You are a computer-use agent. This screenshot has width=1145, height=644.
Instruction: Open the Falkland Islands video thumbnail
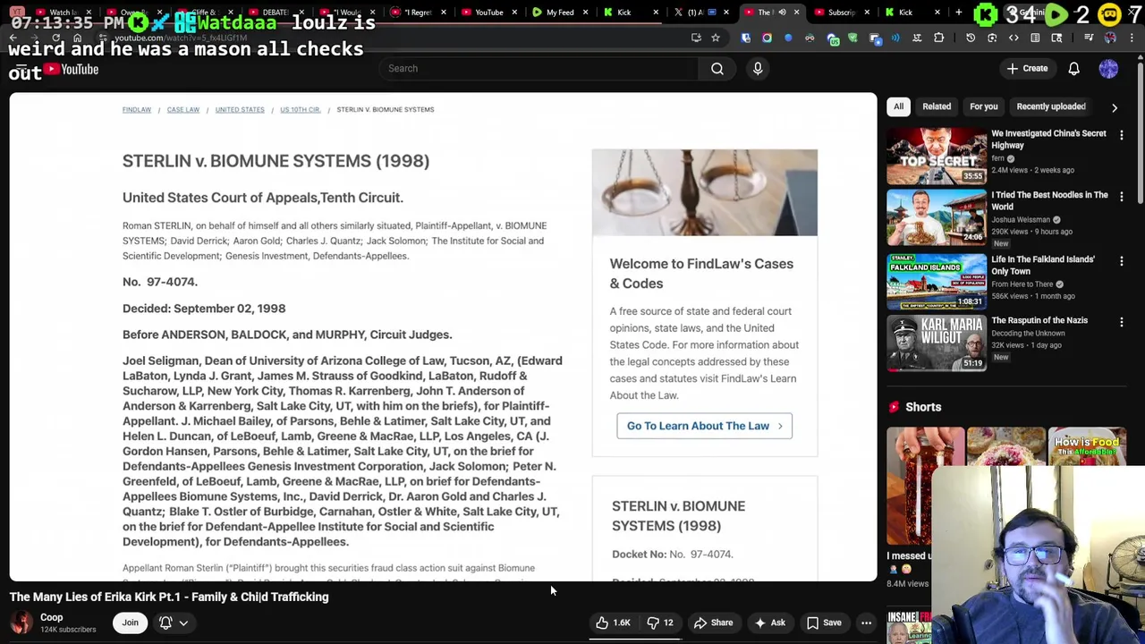pyautogui.click(x=937, y=281)
